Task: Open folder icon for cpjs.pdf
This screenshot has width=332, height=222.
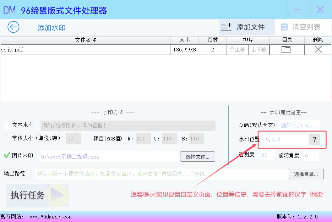Action: pyautogui.click(x=286, y=50)
